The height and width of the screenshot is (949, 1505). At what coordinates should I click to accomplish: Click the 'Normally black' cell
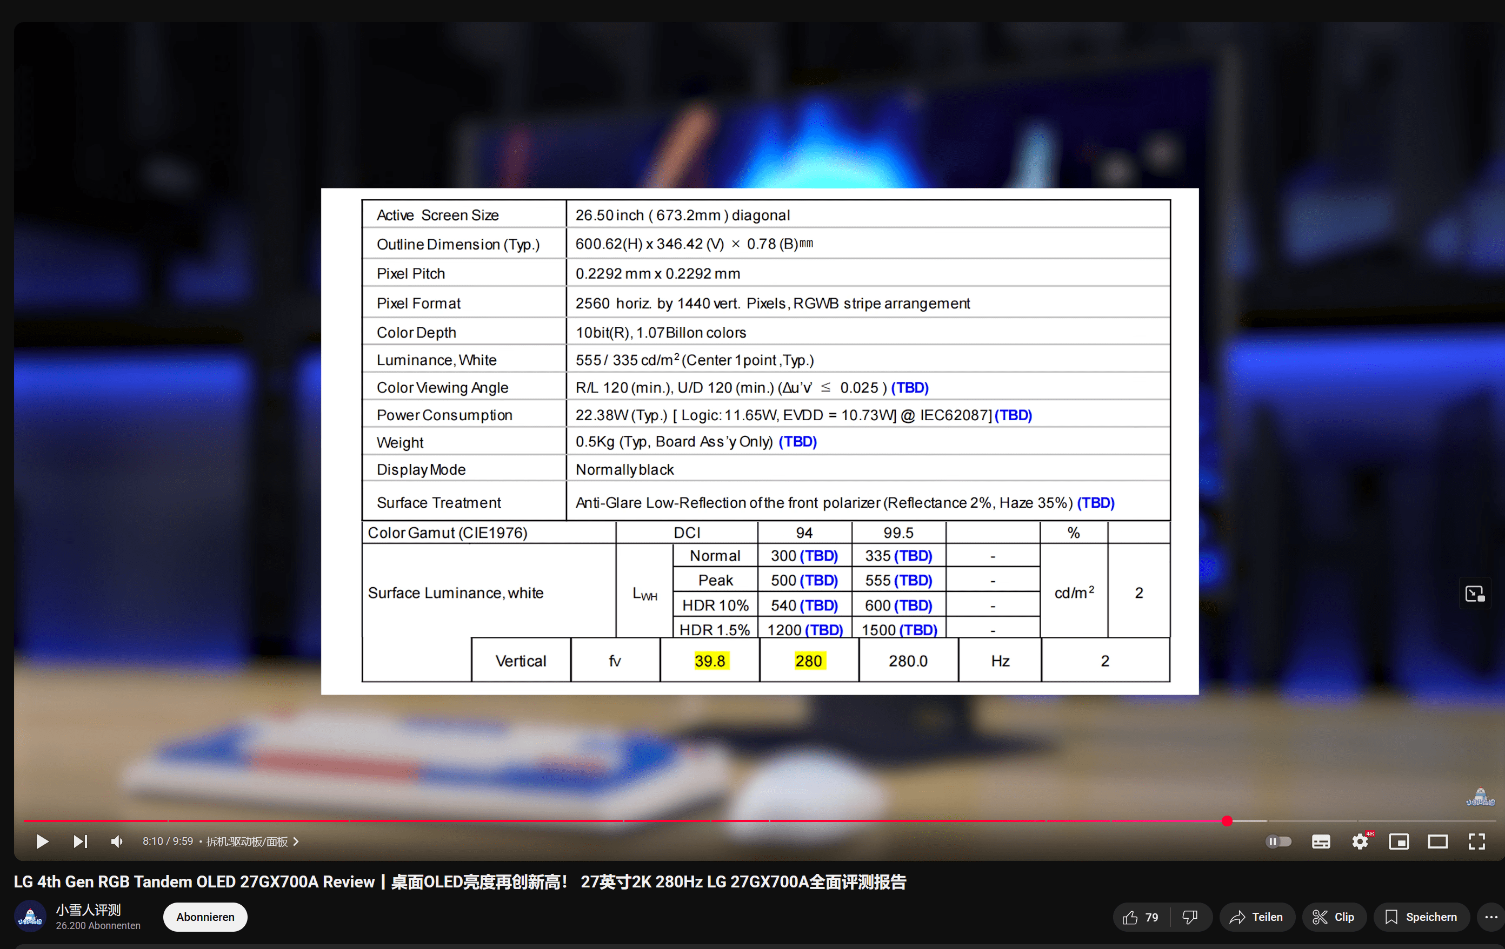624,469
